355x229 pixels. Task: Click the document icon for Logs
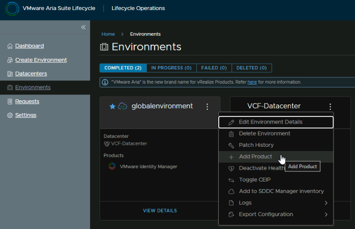(x=231, y=203)
